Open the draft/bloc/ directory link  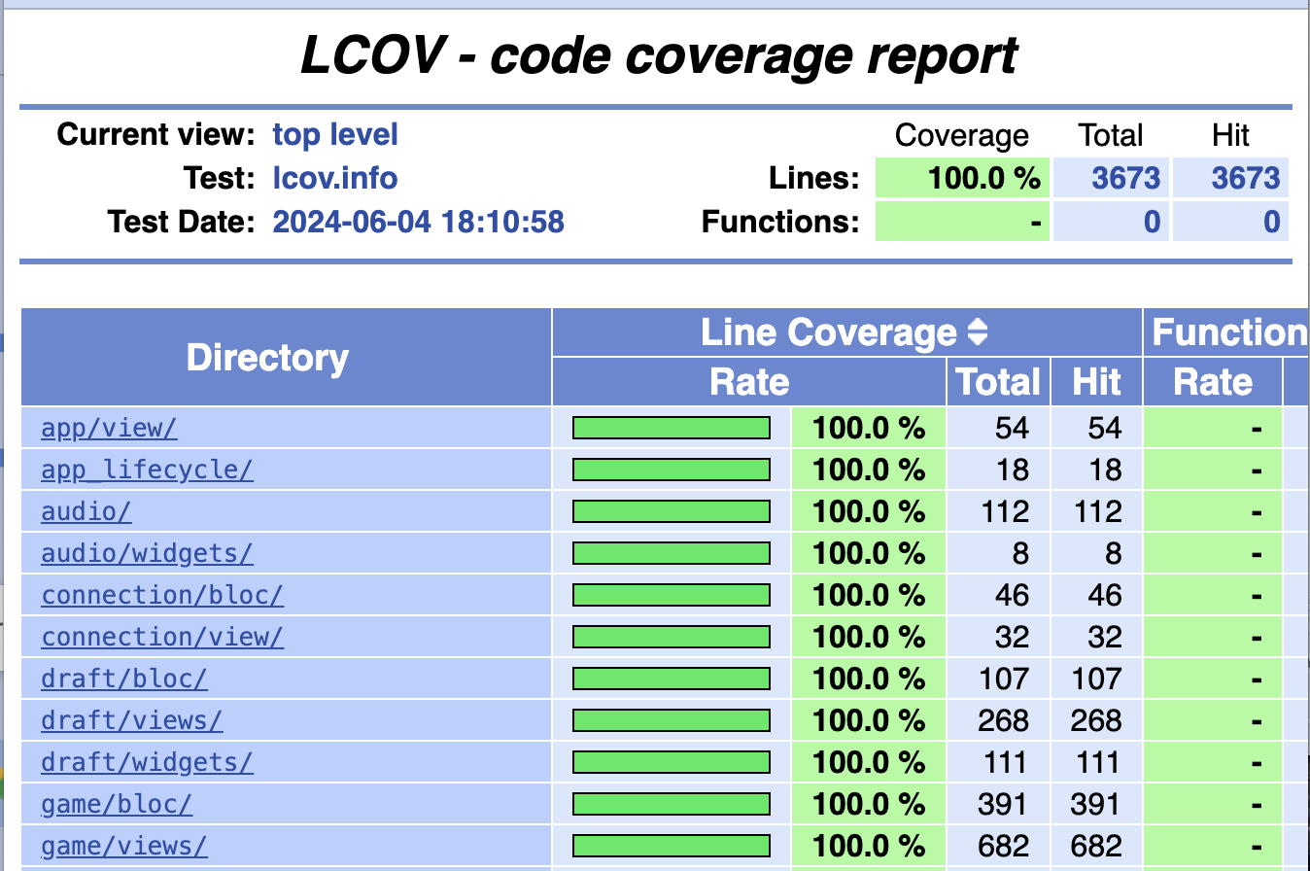coord(124,679)
